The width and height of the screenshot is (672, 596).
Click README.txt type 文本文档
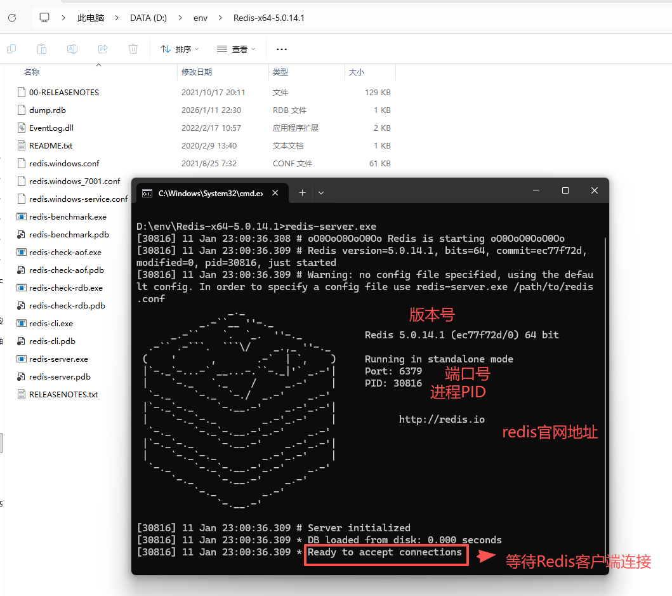pos(288,146)
